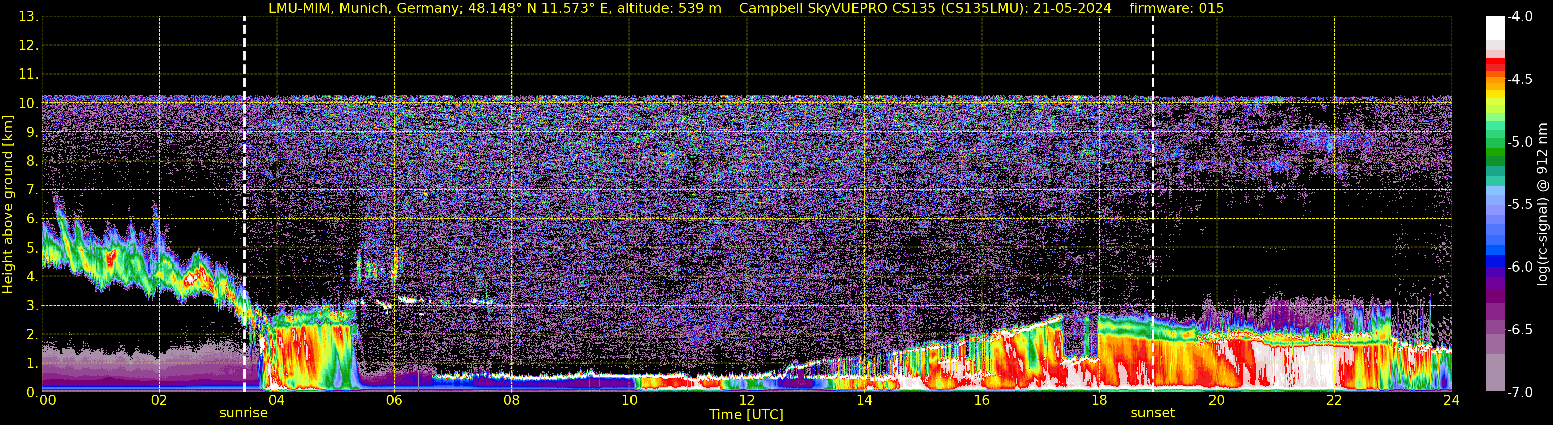Select the 'sunrise' label below the axis
Screen dimensions: 1553x425
[x=244, y=412]
